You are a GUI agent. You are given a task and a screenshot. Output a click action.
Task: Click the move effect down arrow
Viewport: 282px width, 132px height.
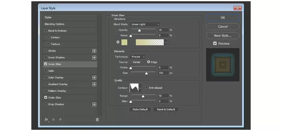(x=60, y=120)
